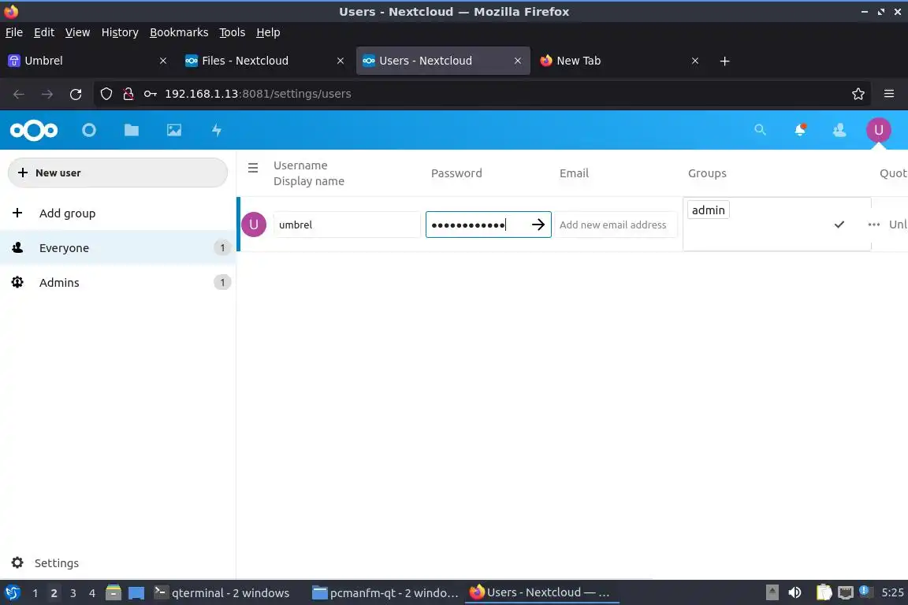This screenshot has height=605, width=908.
Task: Open qterminal windows from taskbar
Action: click(222, 593)
